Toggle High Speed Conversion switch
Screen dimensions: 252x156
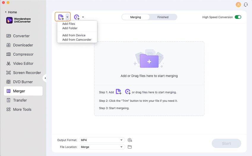(x=238, y=17)
